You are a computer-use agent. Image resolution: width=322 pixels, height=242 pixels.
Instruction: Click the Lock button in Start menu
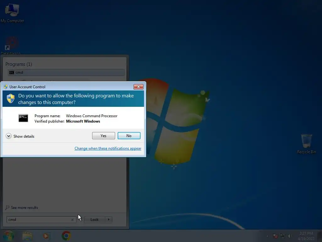click(94, 220)
